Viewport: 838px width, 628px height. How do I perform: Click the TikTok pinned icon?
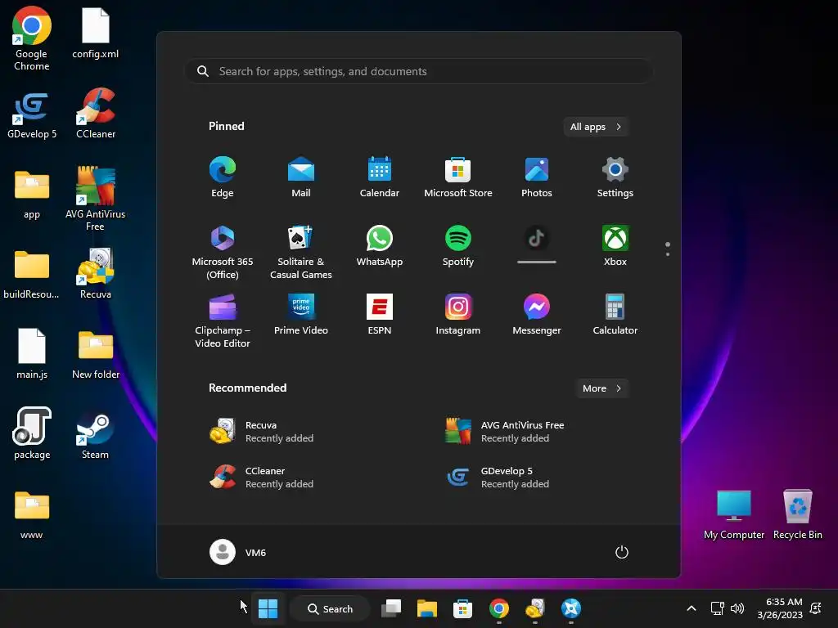pyautogui.click(x=537, y=244)
